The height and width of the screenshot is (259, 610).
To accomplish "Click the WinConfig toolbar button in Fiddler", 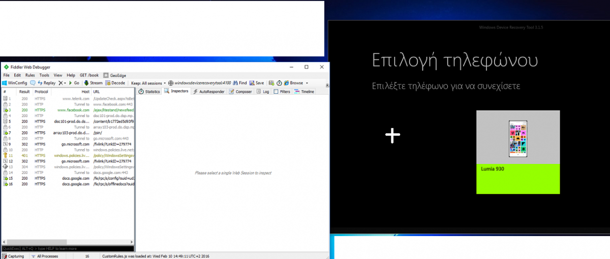I will pyautogui.click(x=15, y=83).
